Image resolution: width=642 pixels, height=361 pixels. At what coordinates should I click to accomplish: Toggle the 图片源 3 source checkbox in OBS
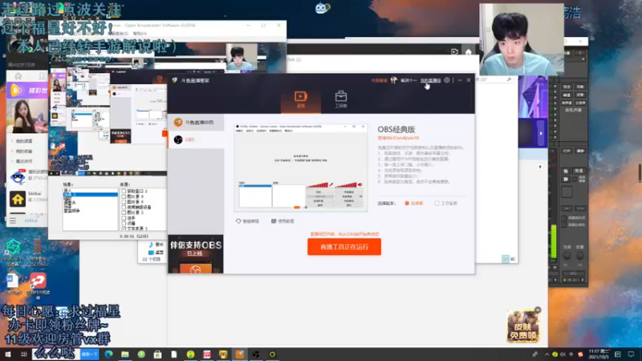(124, 213)
